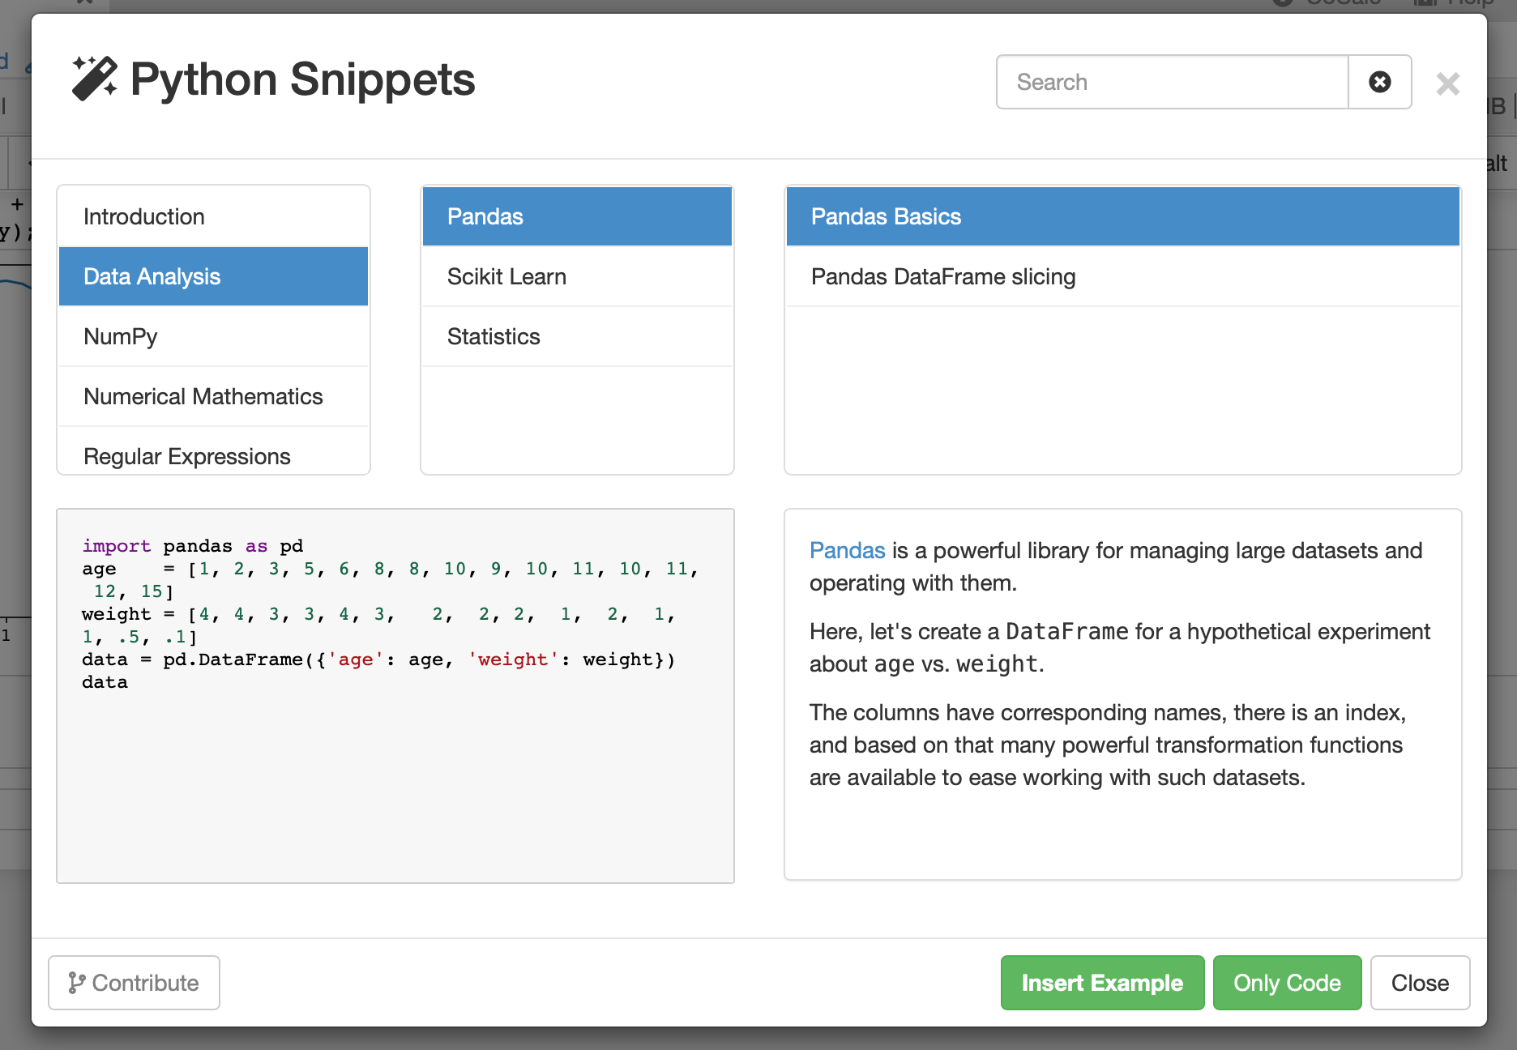Open the Statistics subcategory
This screenshot has height=1050, width=1517.
[577, 336]
